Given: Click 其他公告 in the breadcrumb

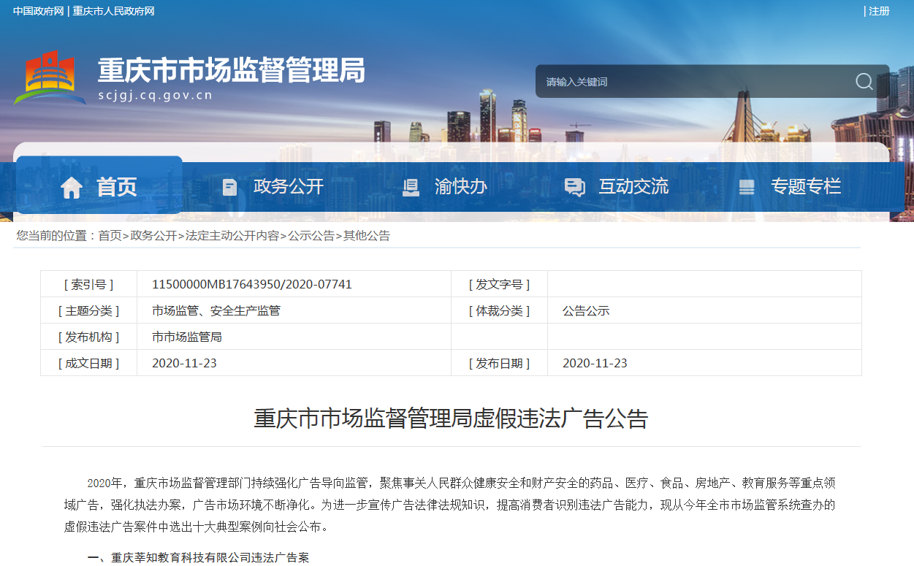Looking at the screenshot, I should click(x=367, y=236).
